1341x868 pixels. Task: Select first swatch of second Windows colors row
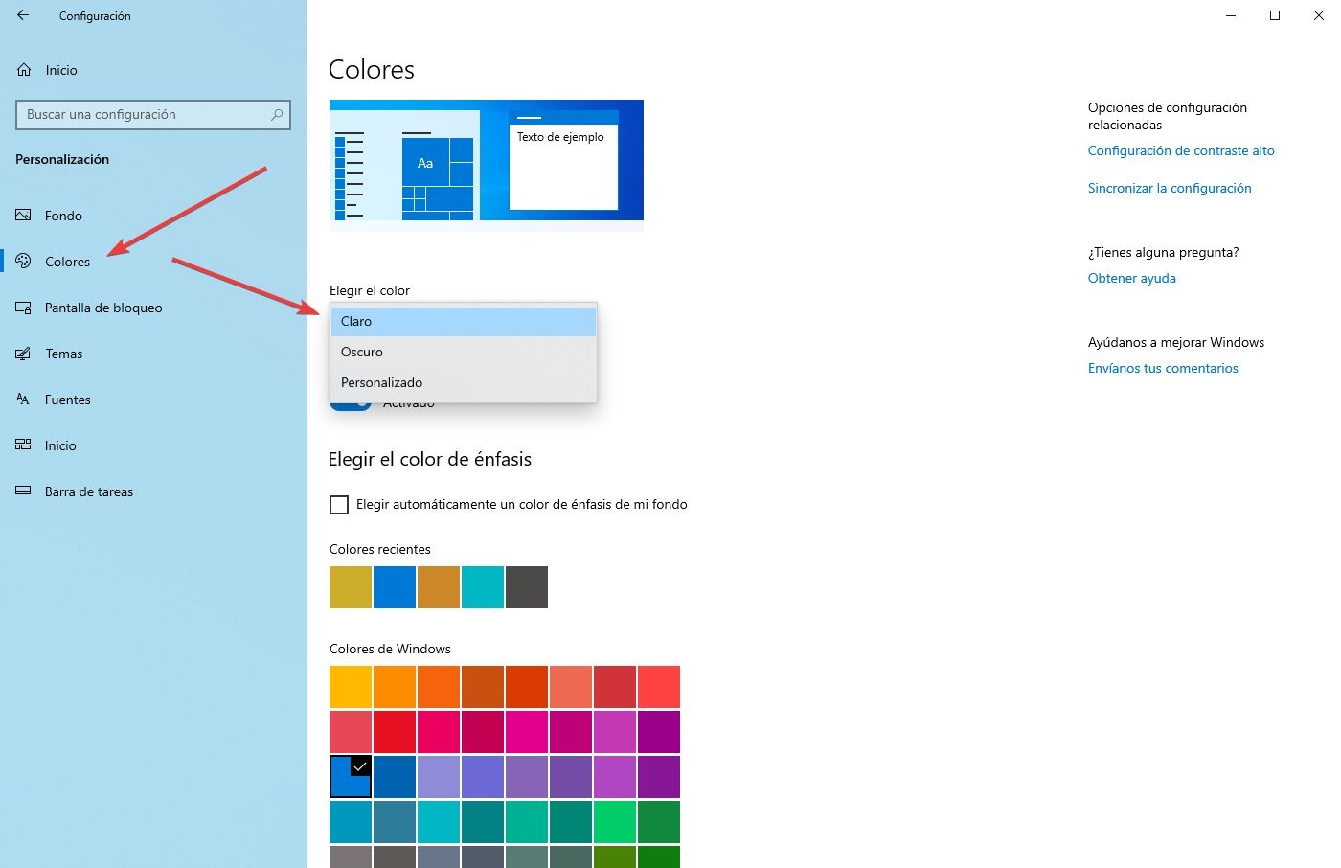point(351,732)
